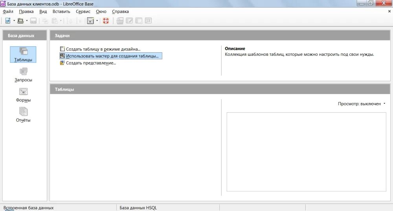Click the Edit table toolbar icon
This screenshot has height=211, width=393.
[x=129, y=21]
